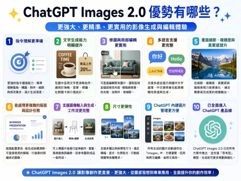Click the main headline ChatGPT Images 2.0
241x181 pixels.
point(84,12)
